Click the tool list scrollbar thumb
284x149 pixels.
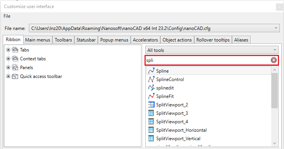pyautogui.click(x=275, y=91)
